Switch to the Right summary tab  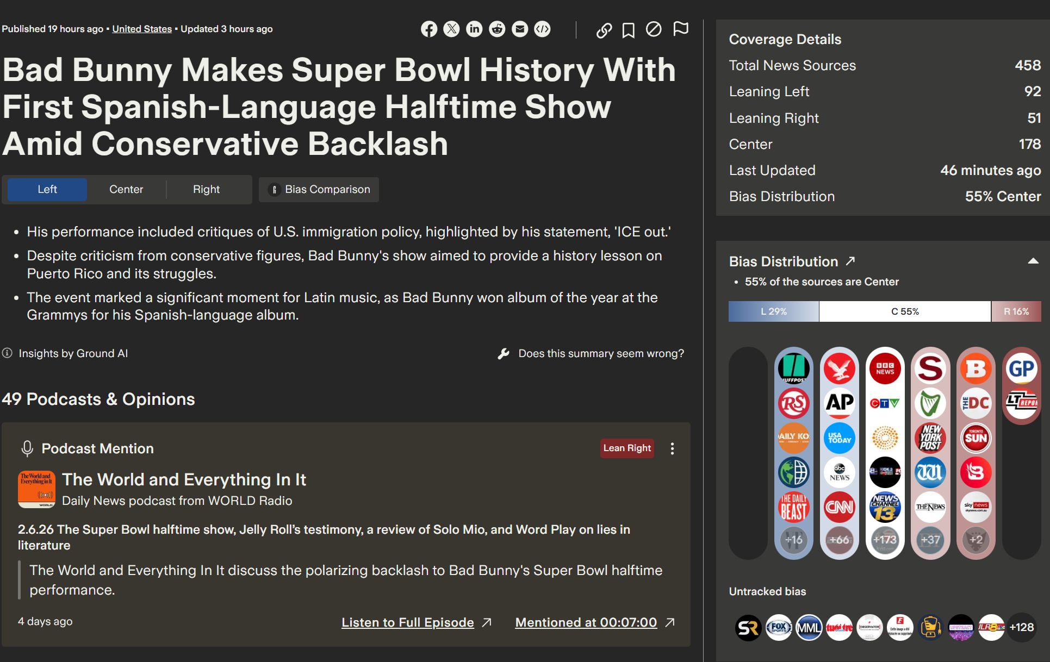coord(206,189)
